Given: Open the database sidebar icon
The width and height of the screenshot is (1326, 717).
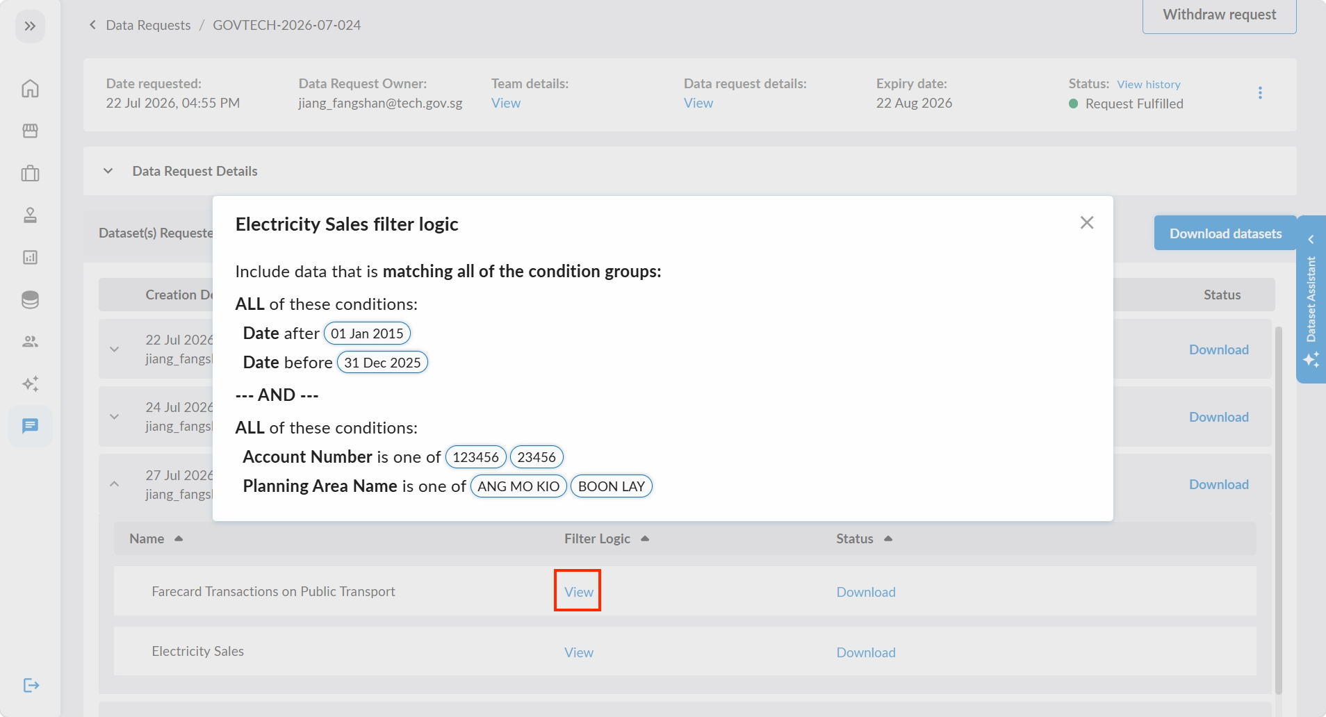Looking at the screenshot, I should click(30, 299).
